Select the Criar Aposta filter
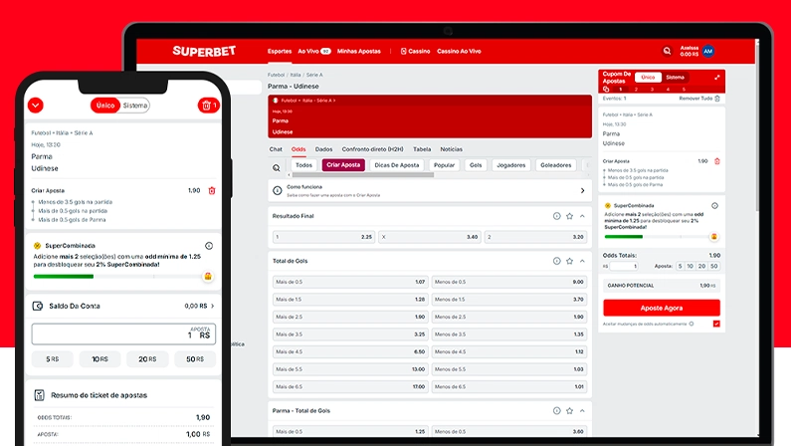This screenshot has height=446, width=791. (x=343, y=165)
